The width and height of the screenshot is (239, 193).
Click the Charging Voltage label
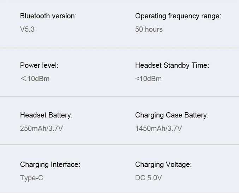coord(163,165)
